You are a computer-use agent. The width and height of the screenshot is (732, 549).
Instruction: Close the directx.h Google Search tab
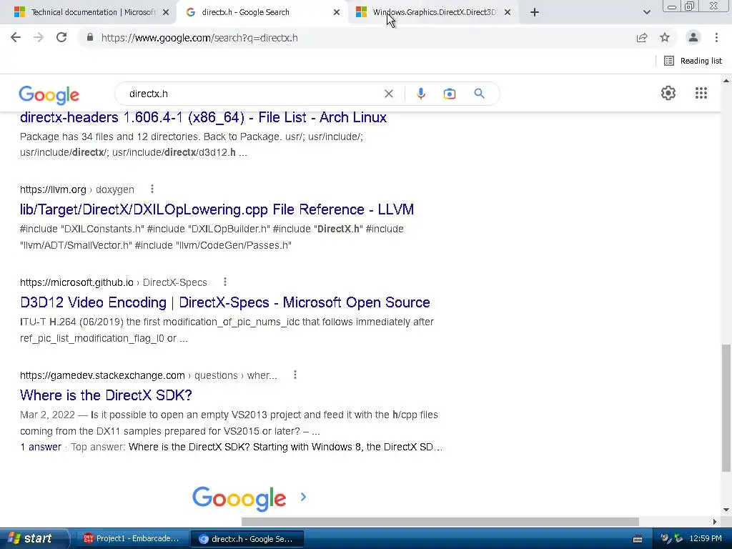click(x=337, y=12)
